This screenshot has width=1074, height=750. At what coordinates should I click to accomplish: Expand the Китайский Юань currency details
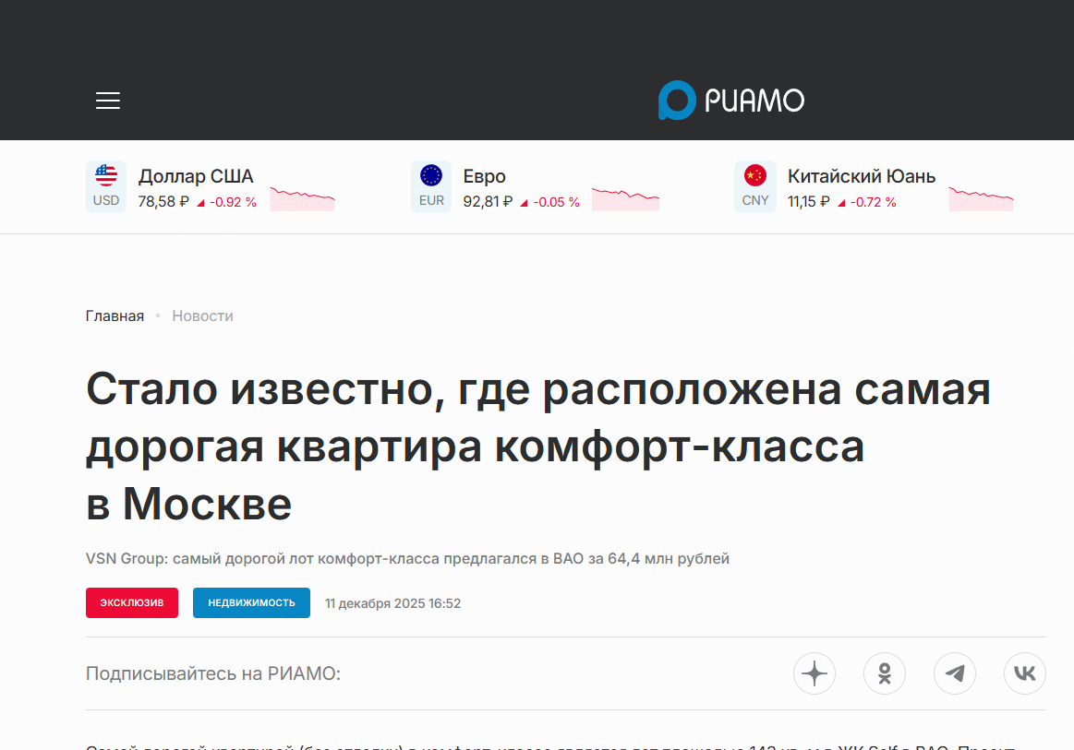tap(860, 176)
